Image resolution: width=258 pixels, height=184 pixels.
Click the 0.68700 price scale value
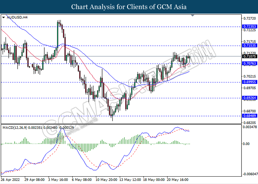250,111
